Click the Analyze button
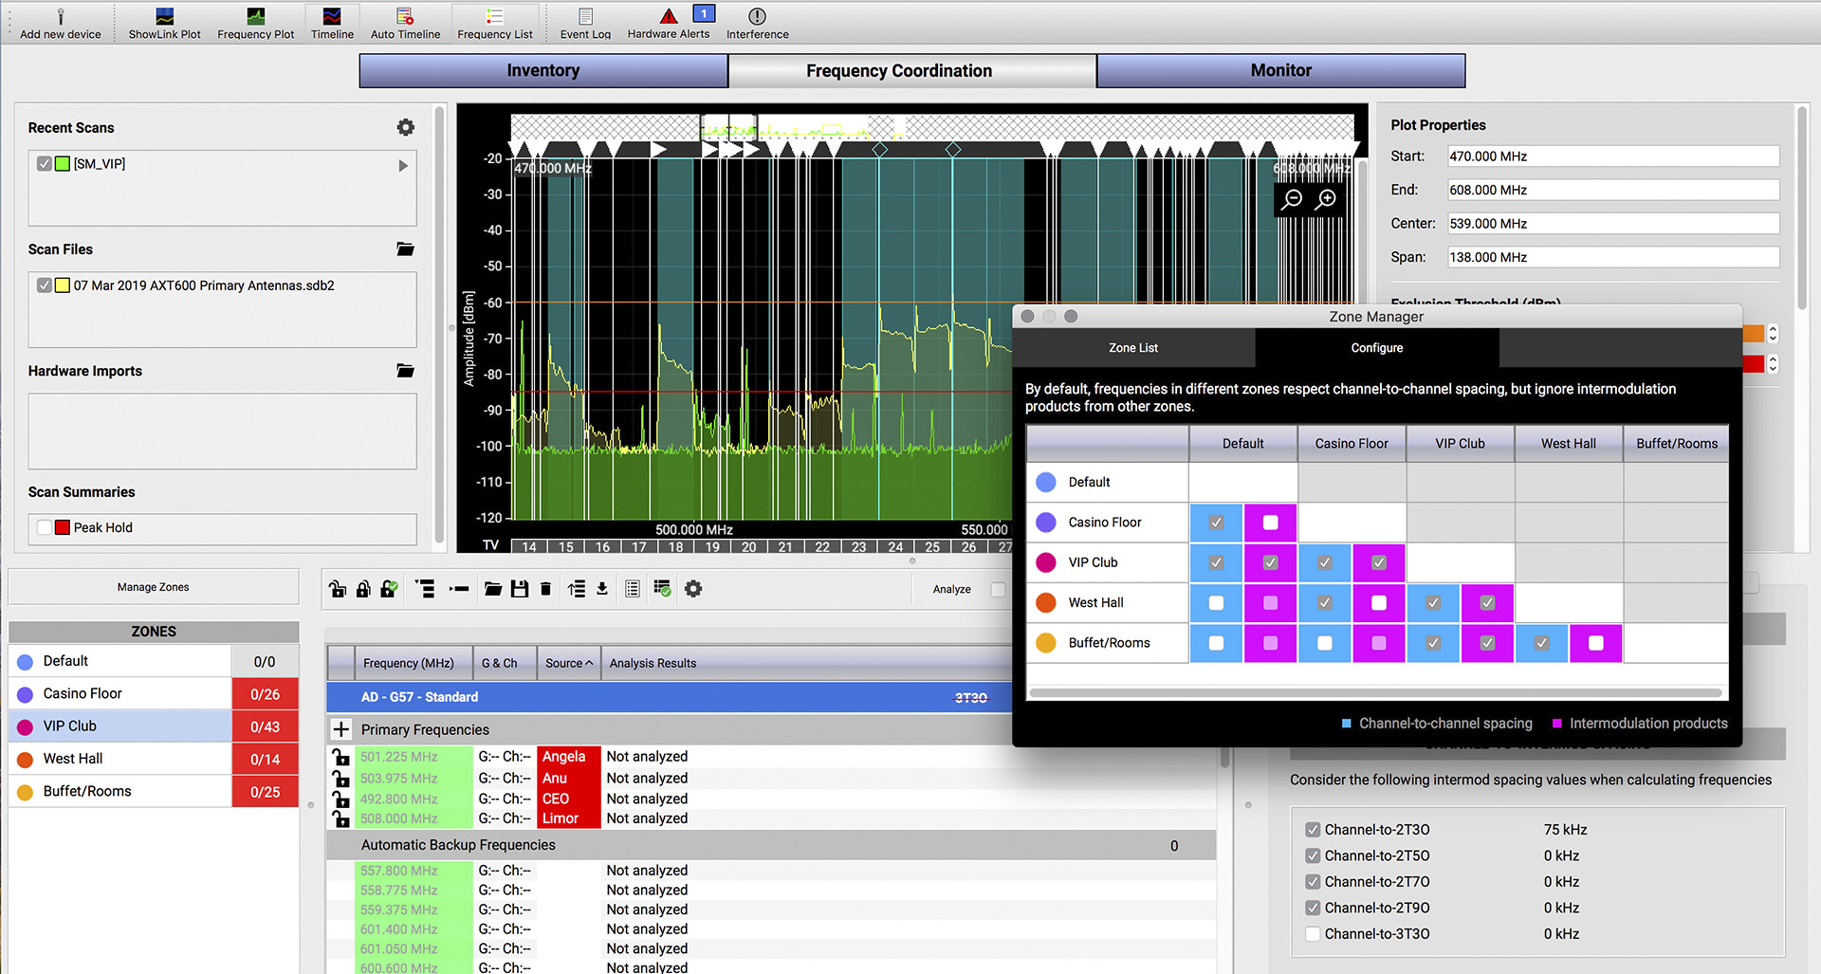The image size is (1821, 974). (951, 589)
